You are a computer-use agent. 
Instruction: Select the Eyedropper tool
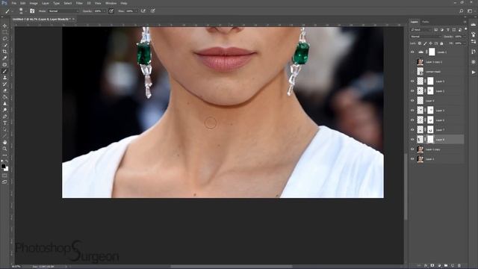4,58
